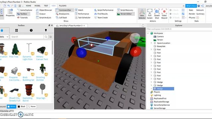Screen dimensions: 212x119
Task: Click the Filter workspace field
Action: (x=179, y=29)
